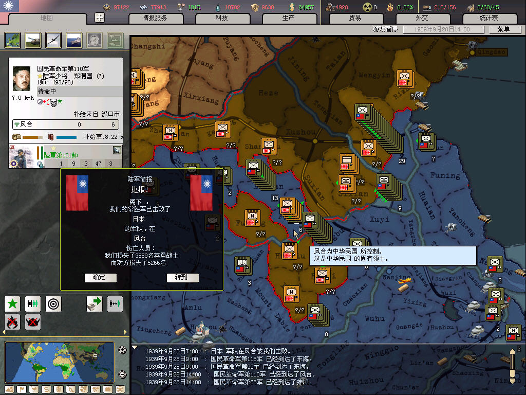Click the soldier swap arrows icon
Image resolution: width=526 pixels, height=395 pixels.
[115, 303]
